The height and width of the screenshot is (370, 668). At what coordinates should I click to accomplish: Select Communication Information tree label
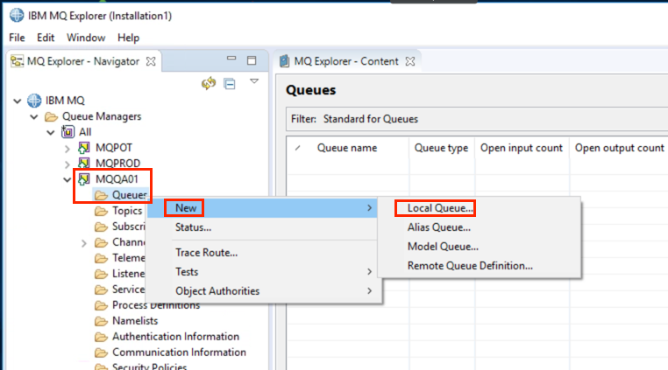click(179, 353)
